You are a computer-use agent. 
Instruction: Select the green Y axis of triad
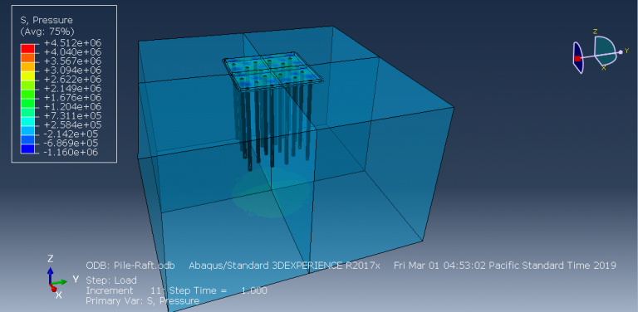click(x=60, y=281)
